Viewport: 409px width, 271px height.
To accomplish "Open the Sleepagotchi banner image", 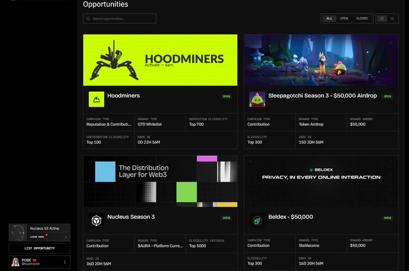I will tap(321, 60).
